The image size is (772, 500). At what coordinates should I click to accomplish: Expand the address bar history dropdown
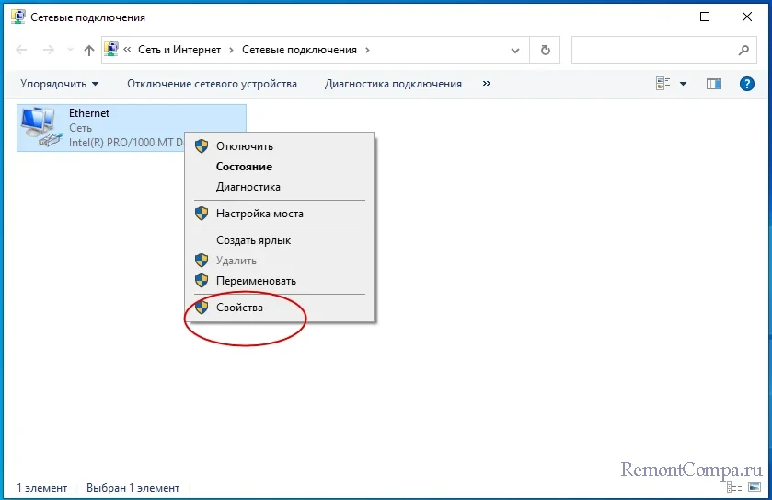tap(515, 51)
